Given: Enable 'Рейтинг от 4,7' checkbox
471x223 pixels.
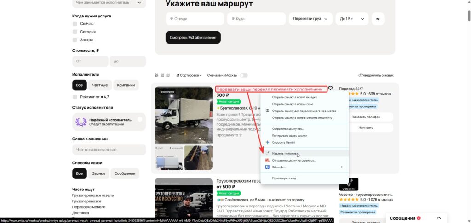Looking at the screenshot, I should (x=75, y=97).
